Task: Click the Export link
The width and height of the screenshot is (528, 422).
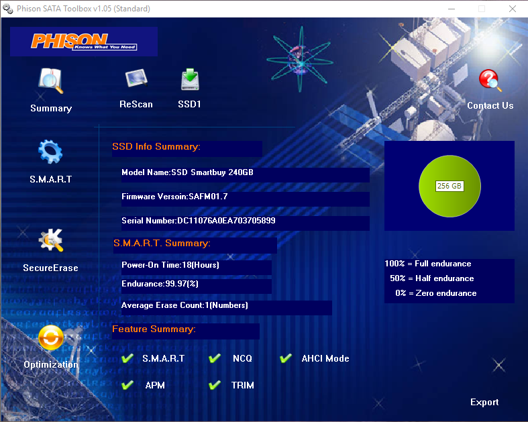Action: coord(484,402)
